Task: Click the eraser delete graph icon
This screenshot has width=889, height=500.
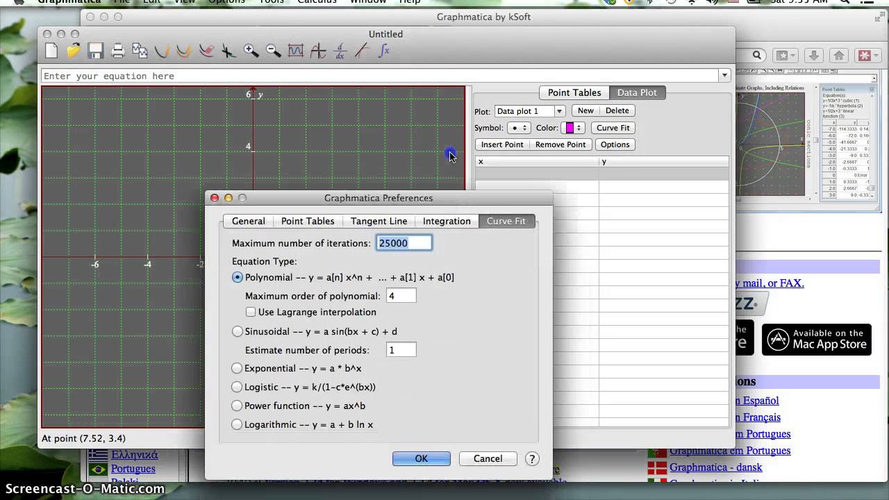Action: point(206,51)
